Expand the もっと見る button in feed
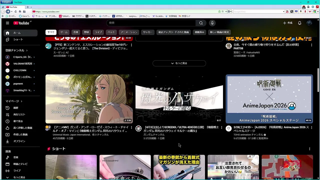The height and width of the screenshot is (180, 320). (x=179, y=63)
